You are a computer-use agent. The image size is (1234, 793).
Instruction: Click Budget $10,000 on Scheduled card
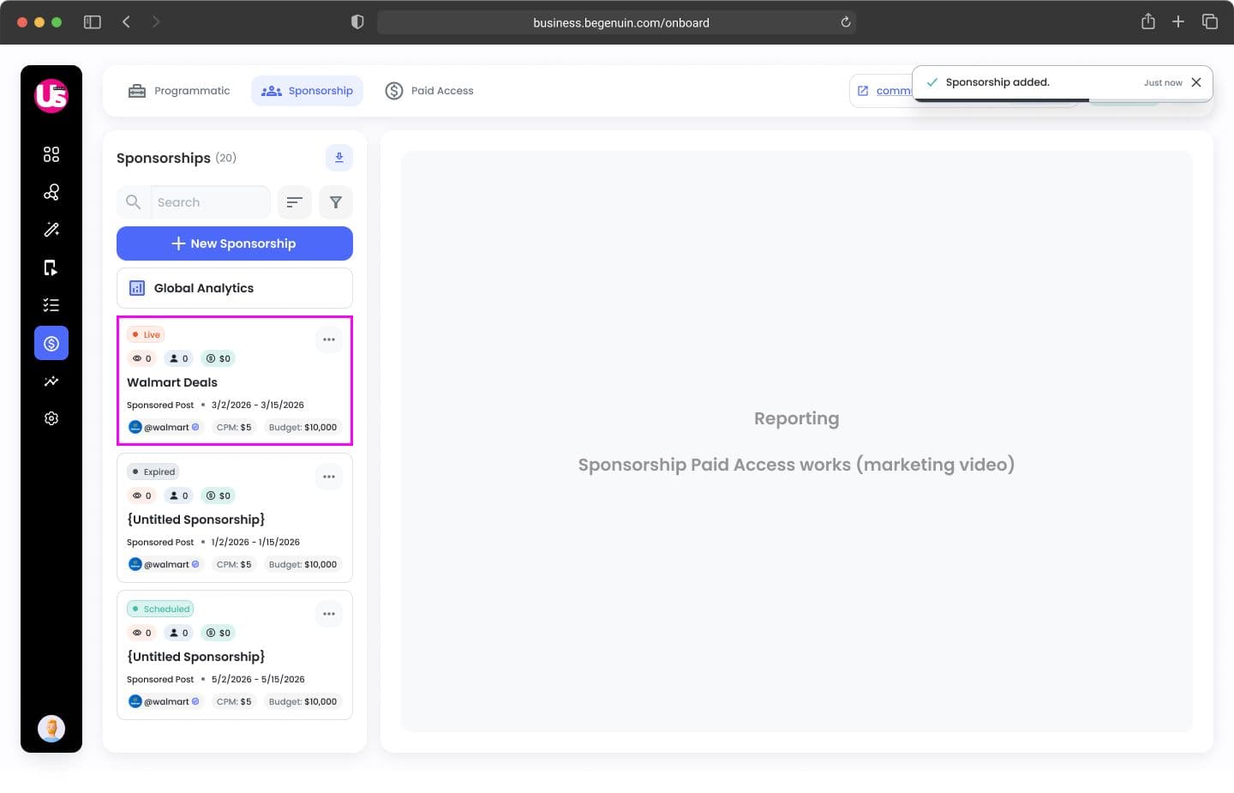[303, 701]
